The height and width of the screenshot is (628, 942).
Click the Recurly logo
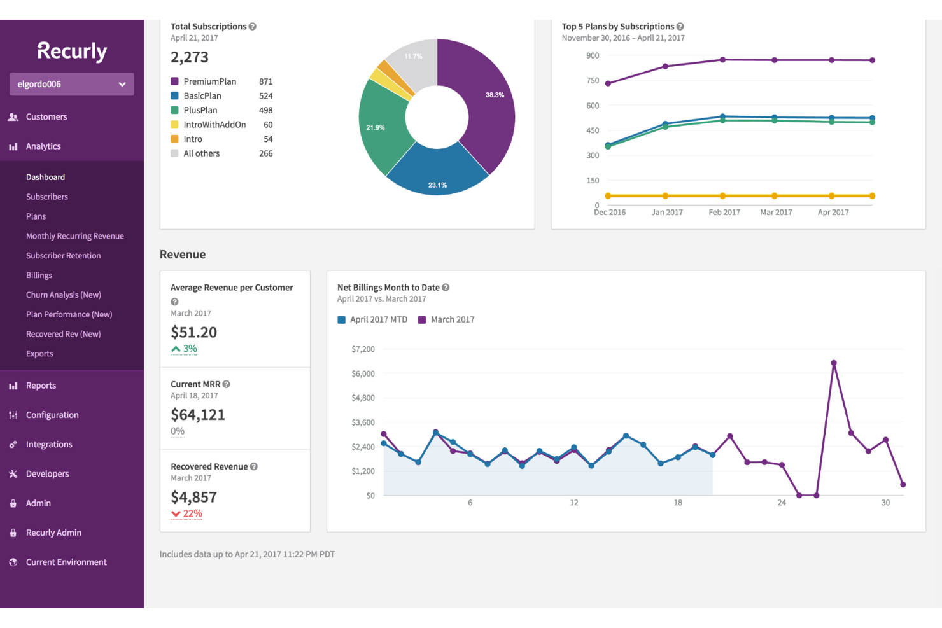pos(72,51)
